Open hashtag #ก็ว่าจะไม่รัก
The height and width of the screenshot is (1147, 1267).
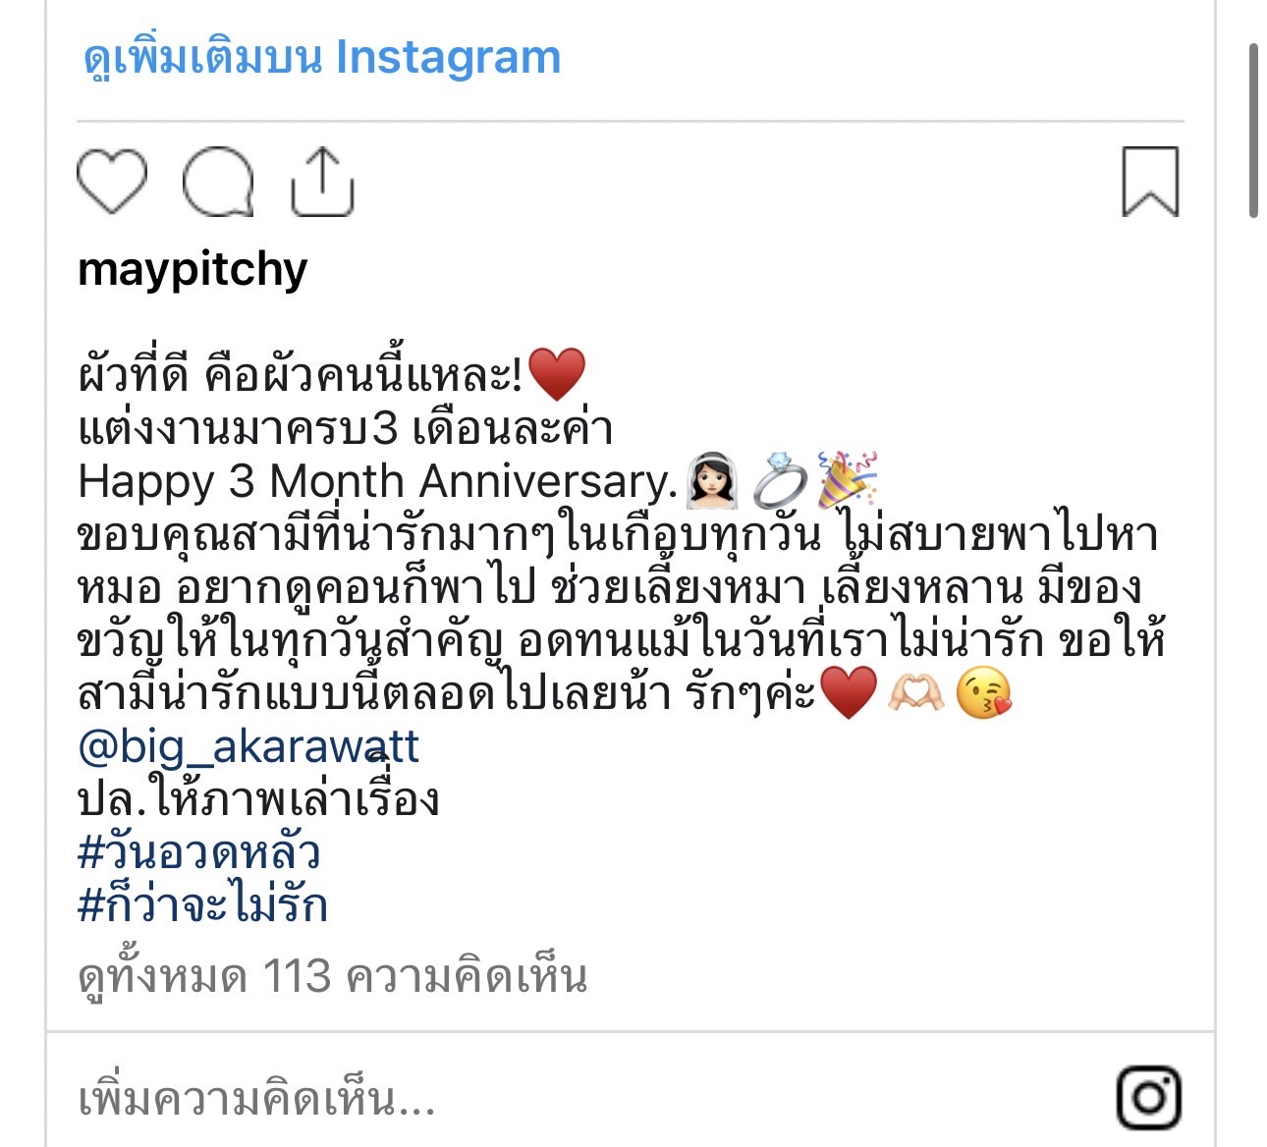click(202, 904)
